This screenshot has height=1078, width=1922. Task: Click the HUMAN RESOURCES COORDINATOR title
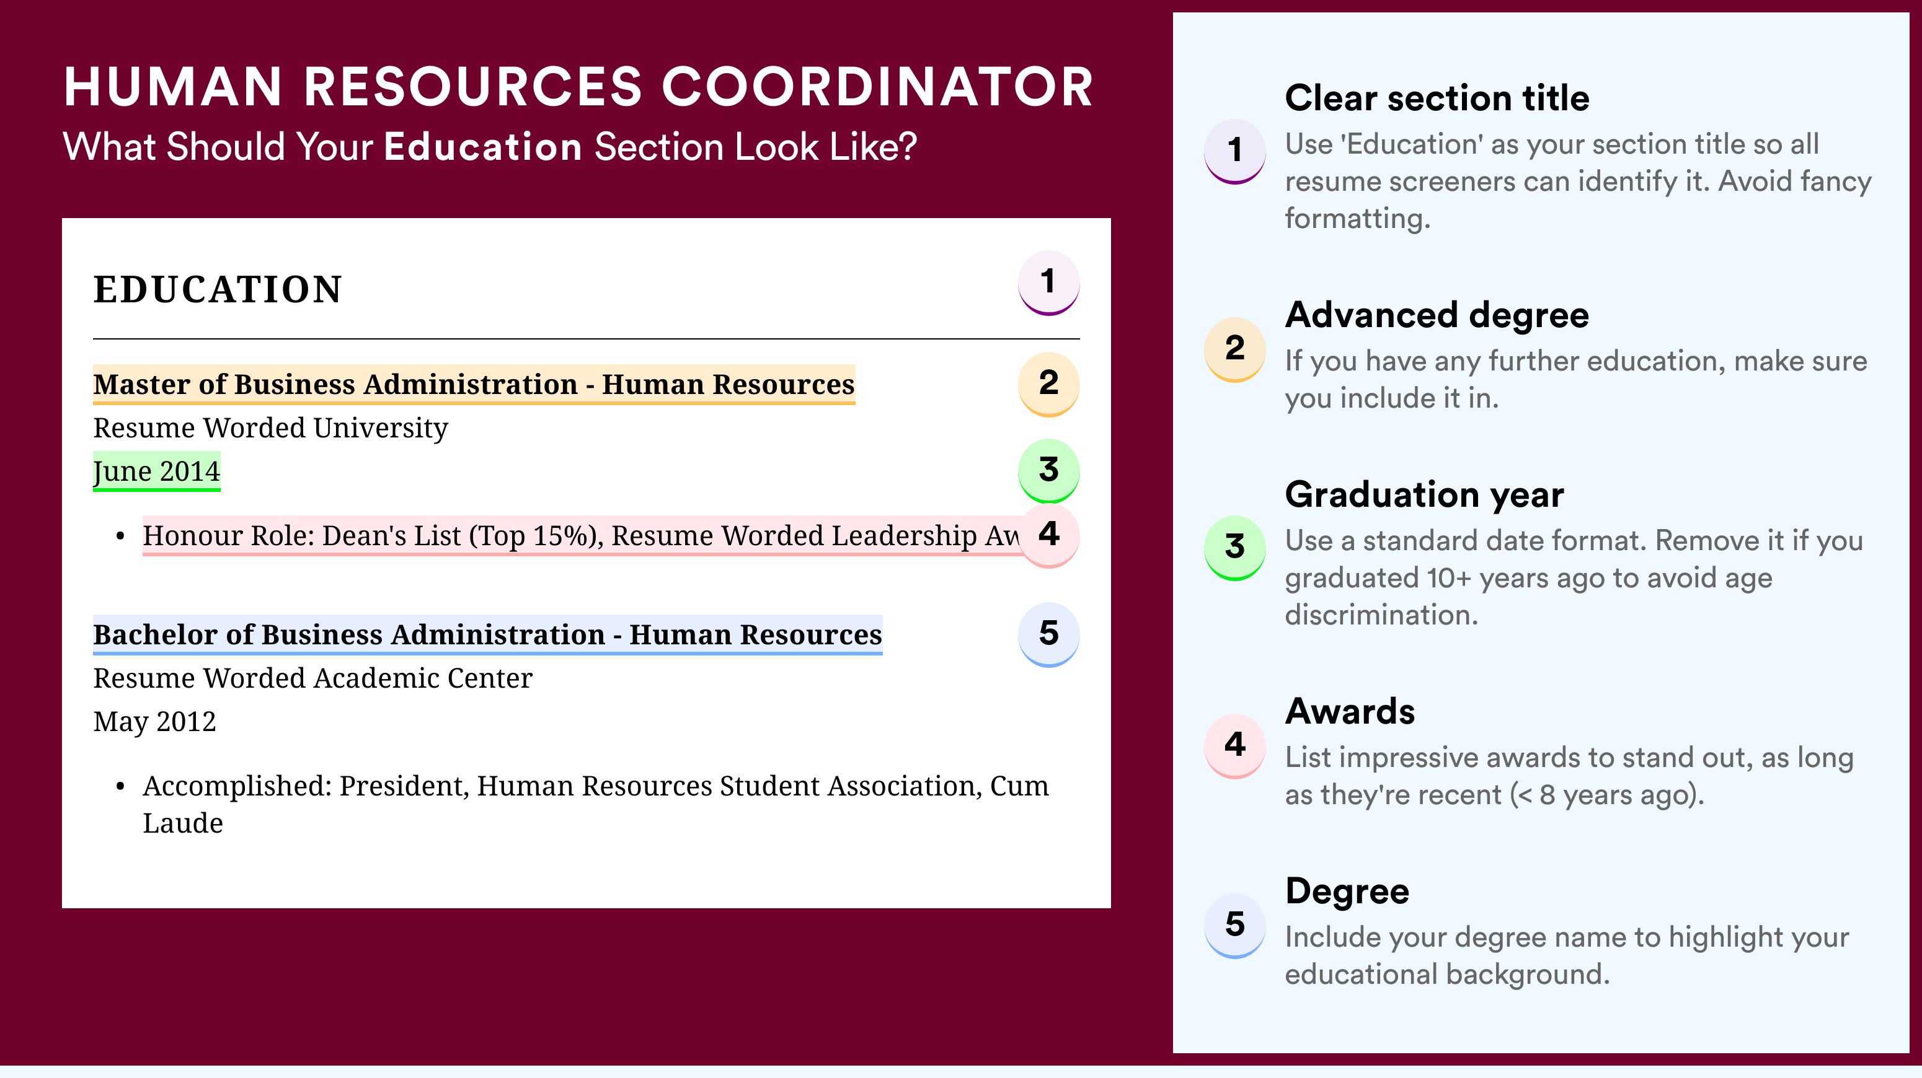pyautogui.click(x=579, y=87)
